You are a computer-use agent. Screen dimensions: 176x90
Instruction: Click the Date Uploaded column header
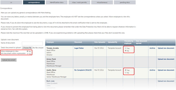click(x=100, y=42)
